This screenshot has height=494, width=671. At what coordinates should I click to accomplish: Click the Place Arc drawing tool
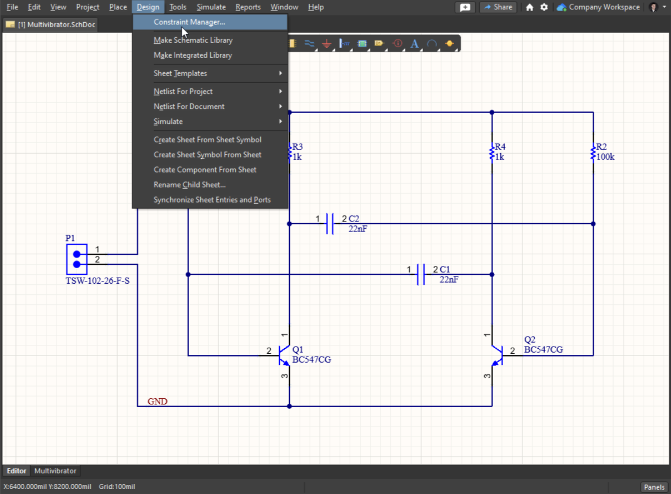(x=431, y=43)
